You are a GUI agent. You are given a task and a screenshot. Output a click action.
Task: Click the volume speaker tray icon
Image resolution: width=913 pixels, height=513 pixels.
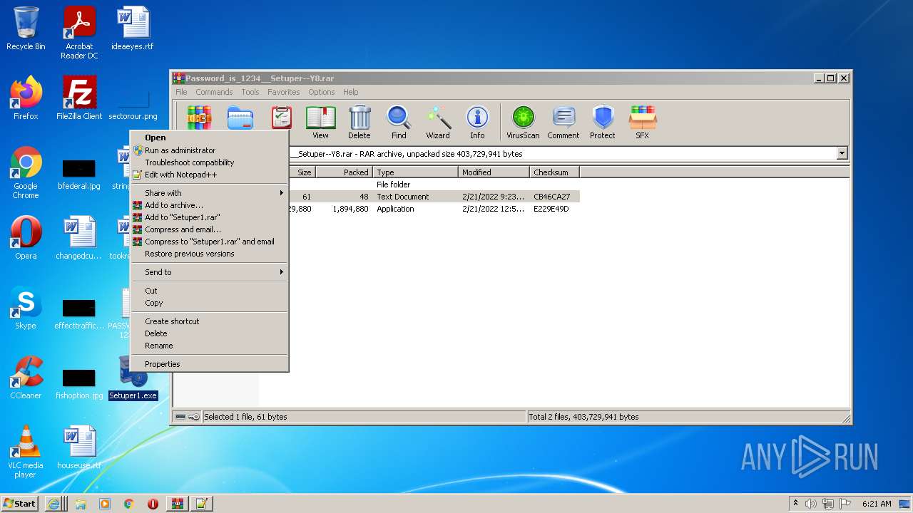point(811,504)
